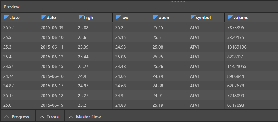Select the high value 24.97
The height and width of the screenshot is (122, 278).
83,86
